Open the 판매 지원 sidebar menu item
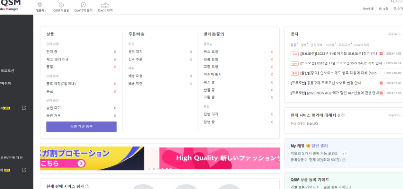 [11, 157]
